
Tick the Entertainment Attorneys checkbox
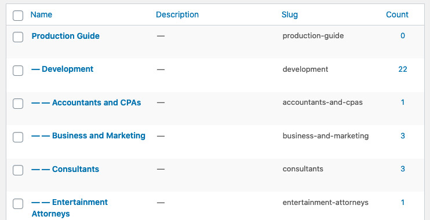[x=18, y=204]
